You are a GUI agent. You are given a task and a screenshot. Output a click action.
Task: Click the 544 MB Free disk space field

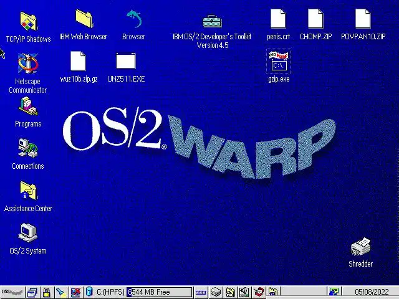[x=160, y=292]
